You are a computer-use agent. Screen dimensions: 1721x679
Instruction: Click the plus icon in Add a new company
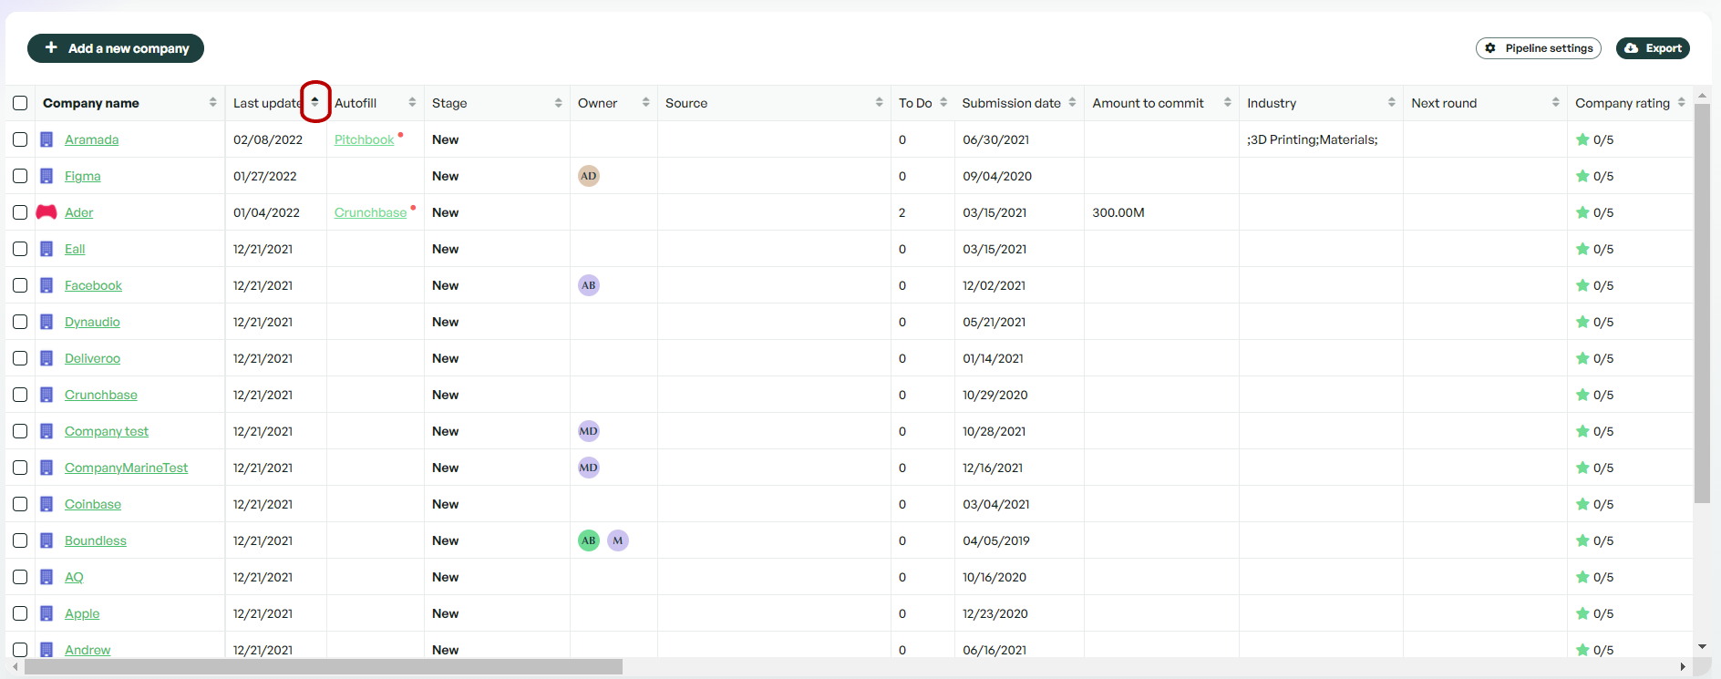[x=51, y=47]
